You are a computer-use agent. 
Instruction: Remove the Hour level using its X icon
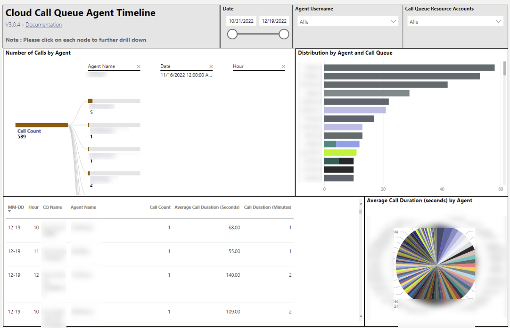[284, 66]
